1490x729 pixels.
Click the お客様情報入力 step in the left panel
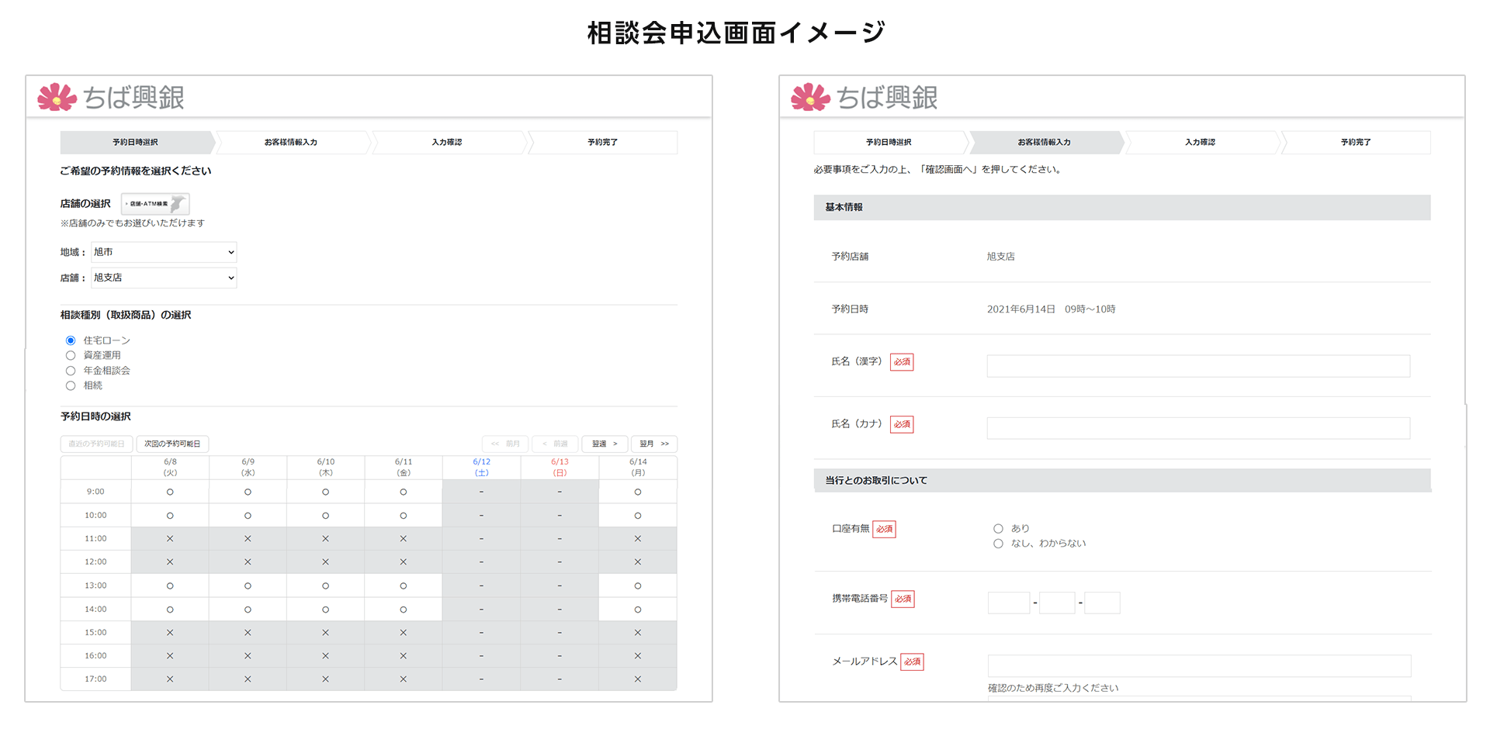tap(291, 142)
